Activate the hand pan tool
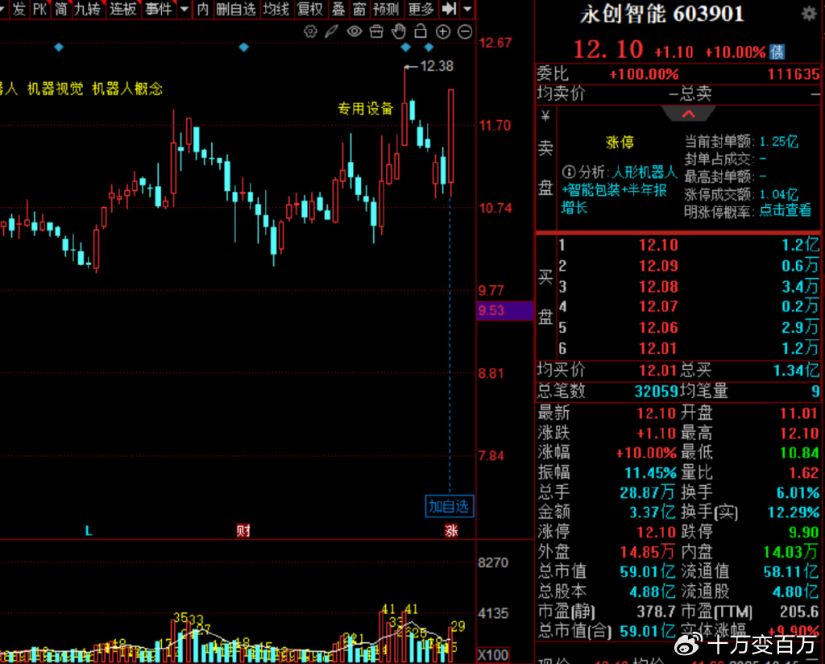 coord(398,31)
